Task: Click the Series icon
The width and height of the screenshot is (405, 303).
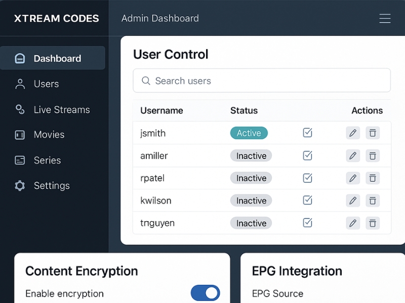Action: 20,160
